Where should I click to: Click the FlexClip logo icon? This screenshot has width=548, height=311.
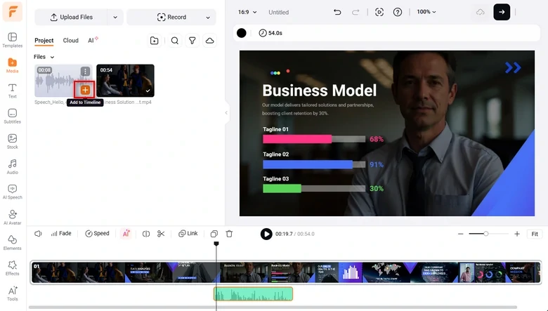(12, 11)
